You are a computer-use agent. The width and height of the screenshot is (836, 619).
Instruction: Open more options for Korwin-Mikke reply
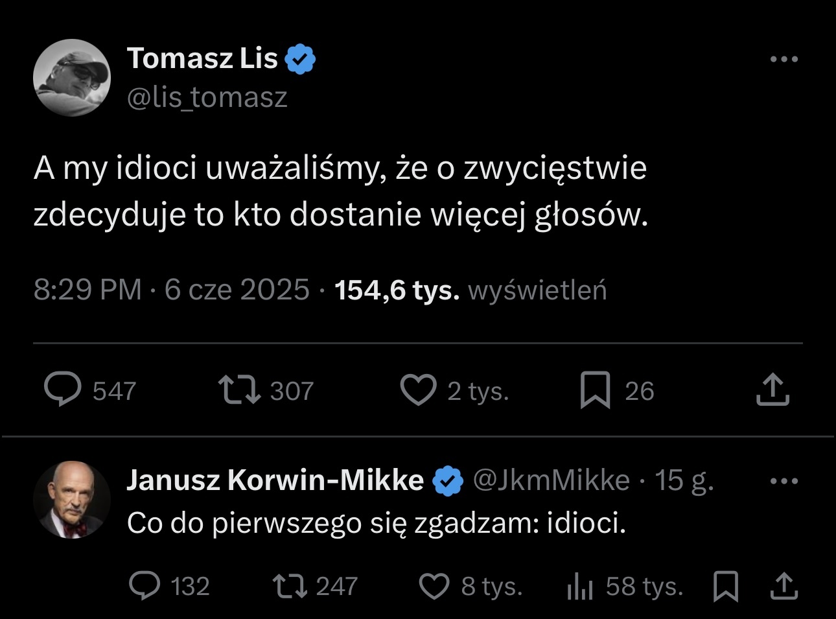[784, 482]
